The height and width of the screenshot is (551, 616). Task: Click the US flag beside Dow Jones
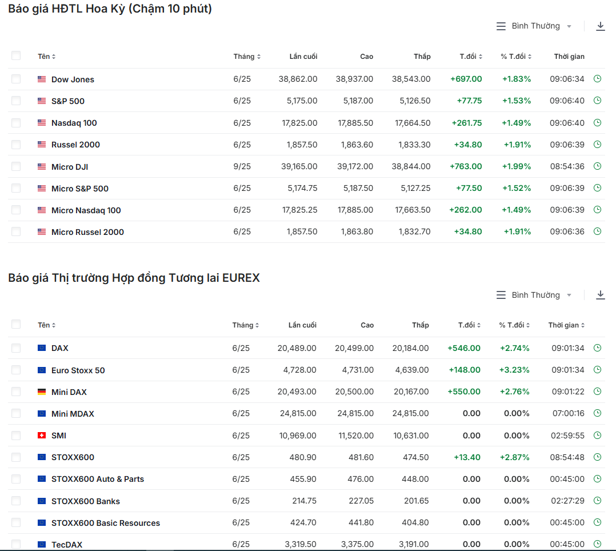pos(42,79)
